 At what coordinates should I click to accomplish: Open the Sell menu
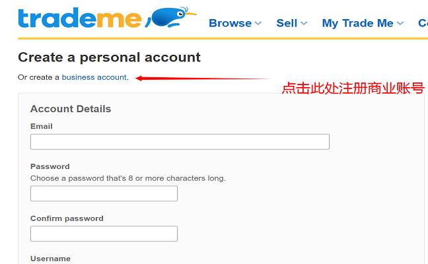coord(287,23)
